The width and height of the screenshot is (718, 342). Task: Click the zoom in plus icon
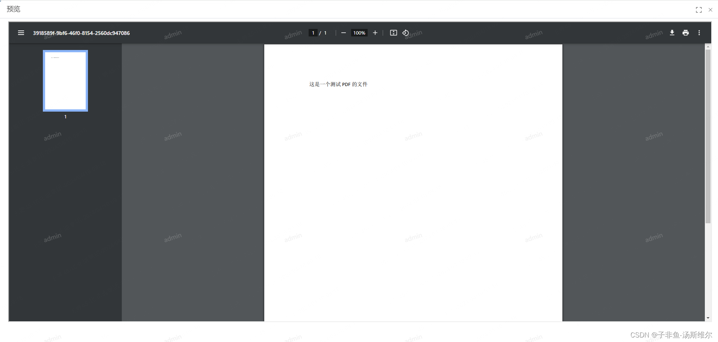pyautogui.click(x=375, y=33)
